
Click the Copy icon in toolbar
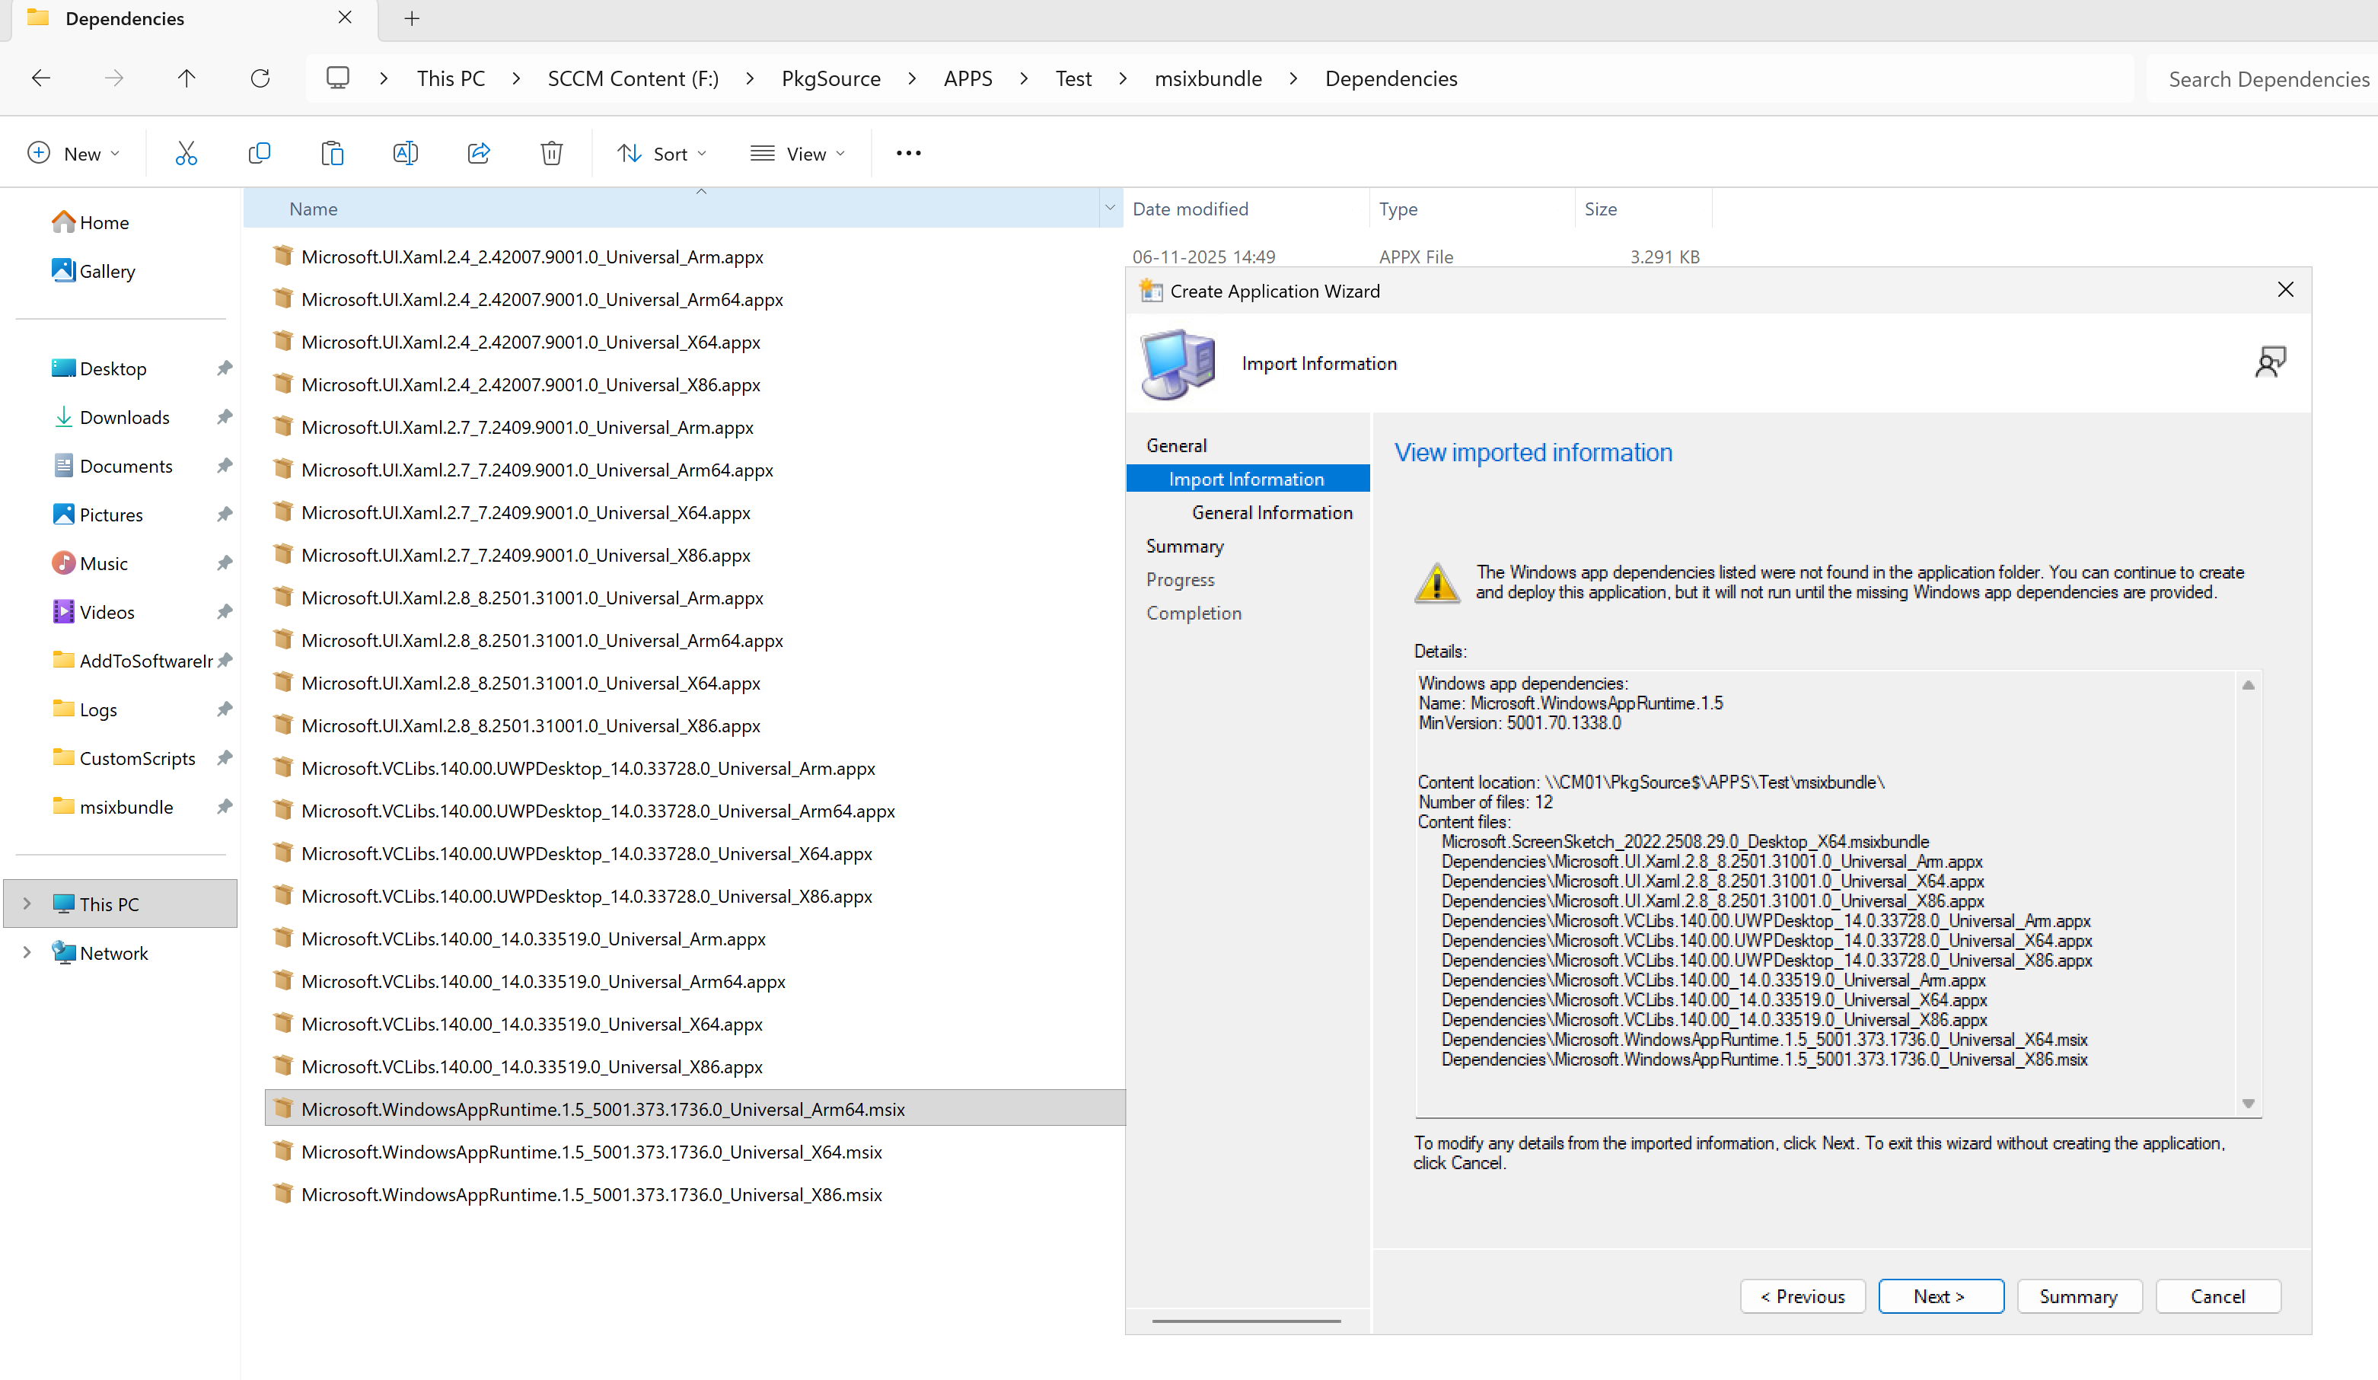[259, 154]
